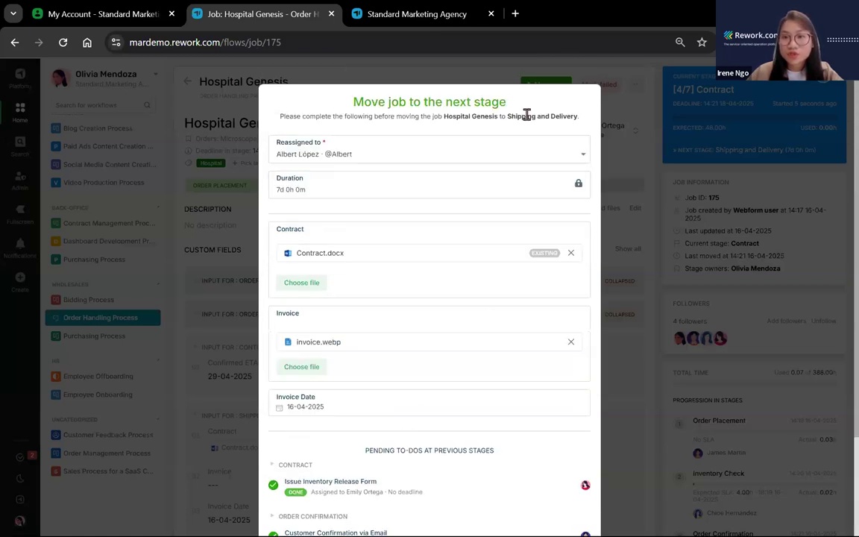Image resolution: width=859 pixels, height=537 pixels.
Task: Click the Edit link in Description
Action: pyautogui.click(x=635, y=208)
